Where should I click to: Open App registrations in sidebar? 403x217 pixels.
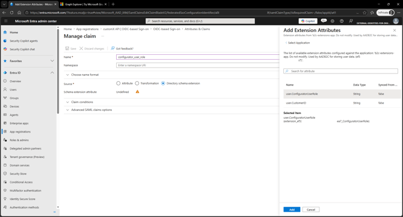[20, 132]
